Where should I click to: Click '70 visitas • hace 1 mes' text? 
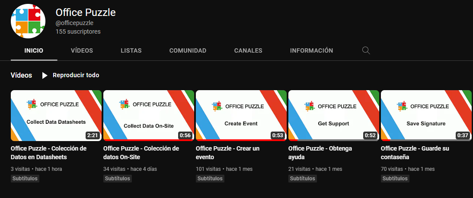(408, 169)
